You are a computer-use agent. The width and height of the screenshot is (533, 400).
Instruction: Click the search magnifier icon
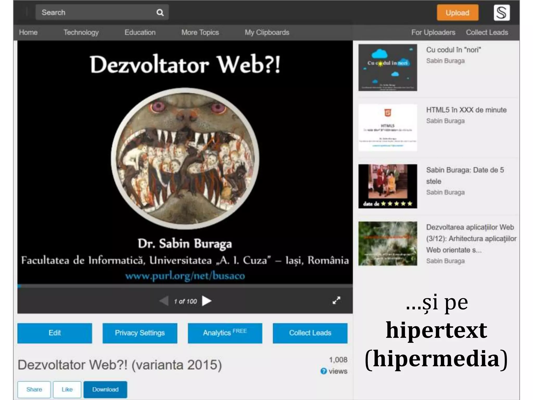pos(160,12)
